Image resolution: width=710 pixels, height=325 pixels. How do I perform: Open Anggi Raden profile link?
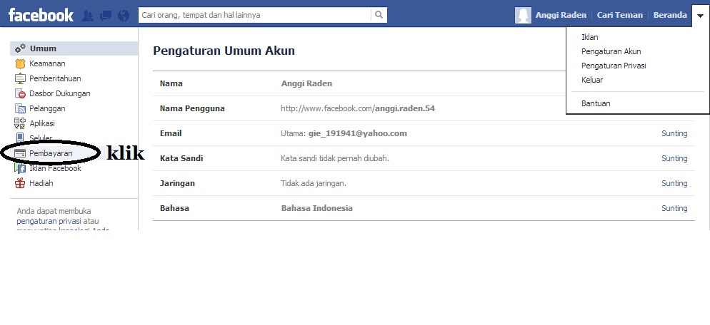[x=561, y=15]
